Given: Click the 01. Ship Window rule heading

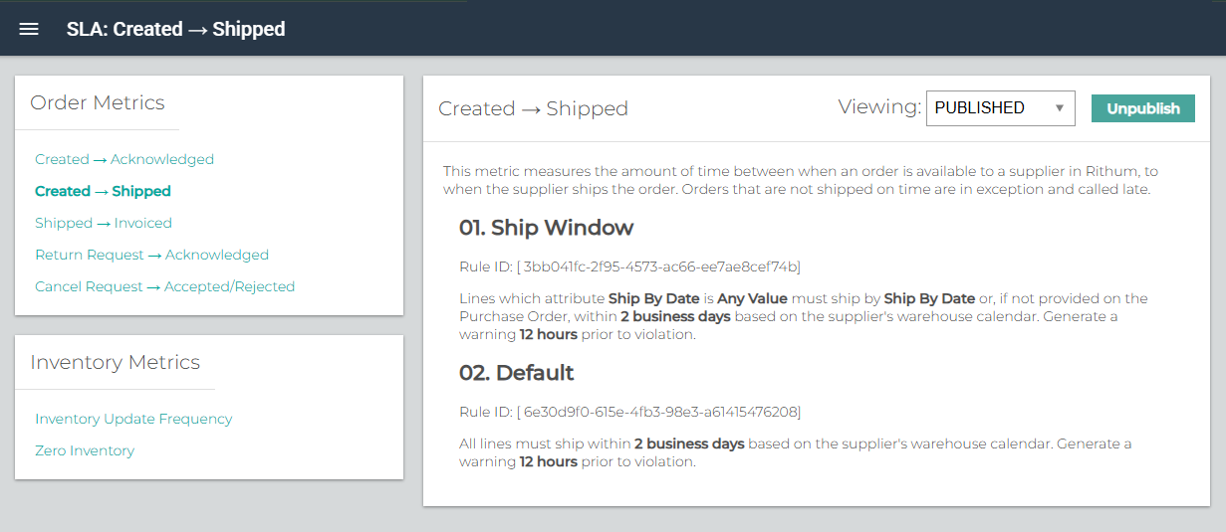Looking at the screenshot, I should pos(546,228).
